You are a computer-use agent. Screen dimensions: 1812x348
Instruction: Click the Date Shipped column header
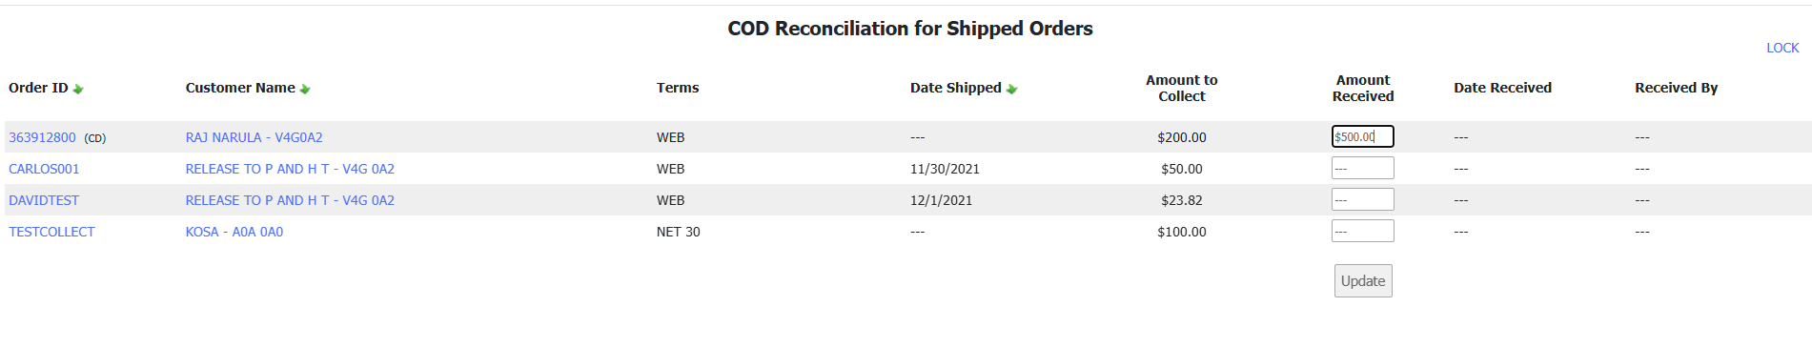click(955, 88)
